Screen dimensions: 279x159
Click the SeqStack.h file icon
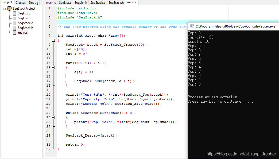[14, 28]
